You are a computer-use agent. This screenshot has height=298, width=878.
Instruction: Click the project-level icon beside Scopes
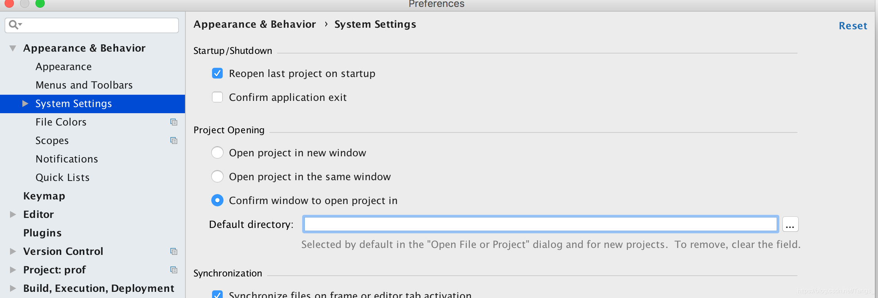coord(174,141)
